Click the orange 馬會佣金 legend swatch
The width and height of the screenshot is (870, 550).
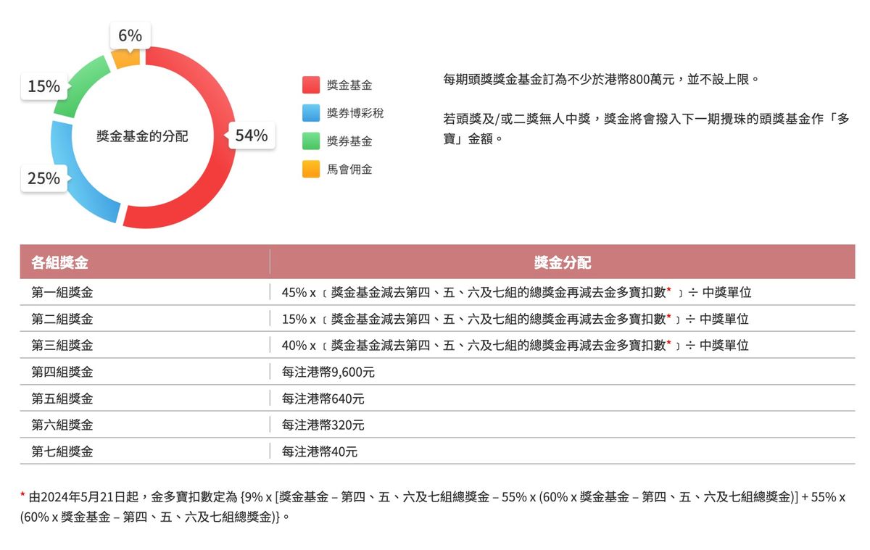(310, 170)
